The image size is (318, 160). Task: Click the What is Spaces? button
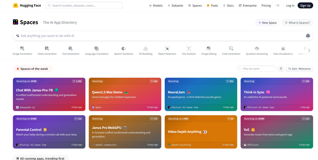tap(297, 22)
